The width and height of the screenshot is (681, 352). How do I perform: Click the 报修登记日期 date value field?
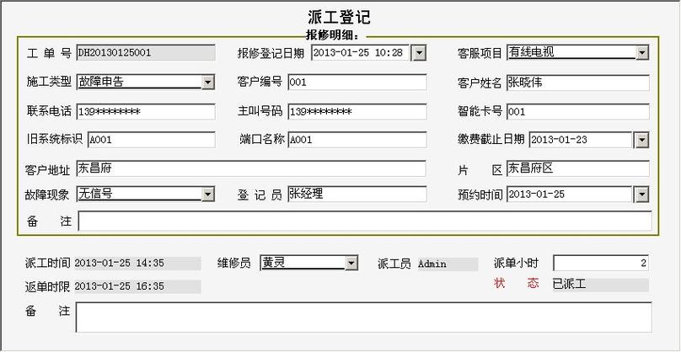pos(362,53)
